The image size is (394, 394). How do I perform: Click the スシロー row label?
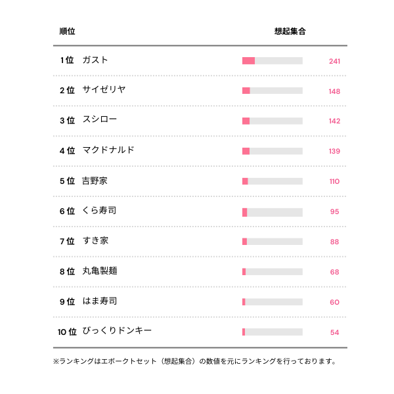tap(100, 121)
